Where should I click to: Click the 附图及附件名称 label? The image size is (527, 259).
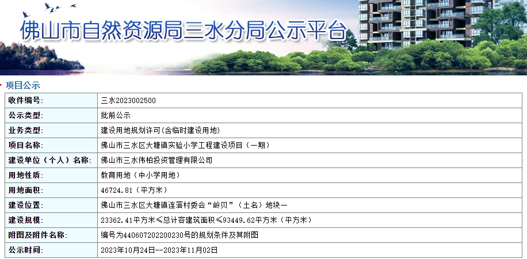point(37,235)
